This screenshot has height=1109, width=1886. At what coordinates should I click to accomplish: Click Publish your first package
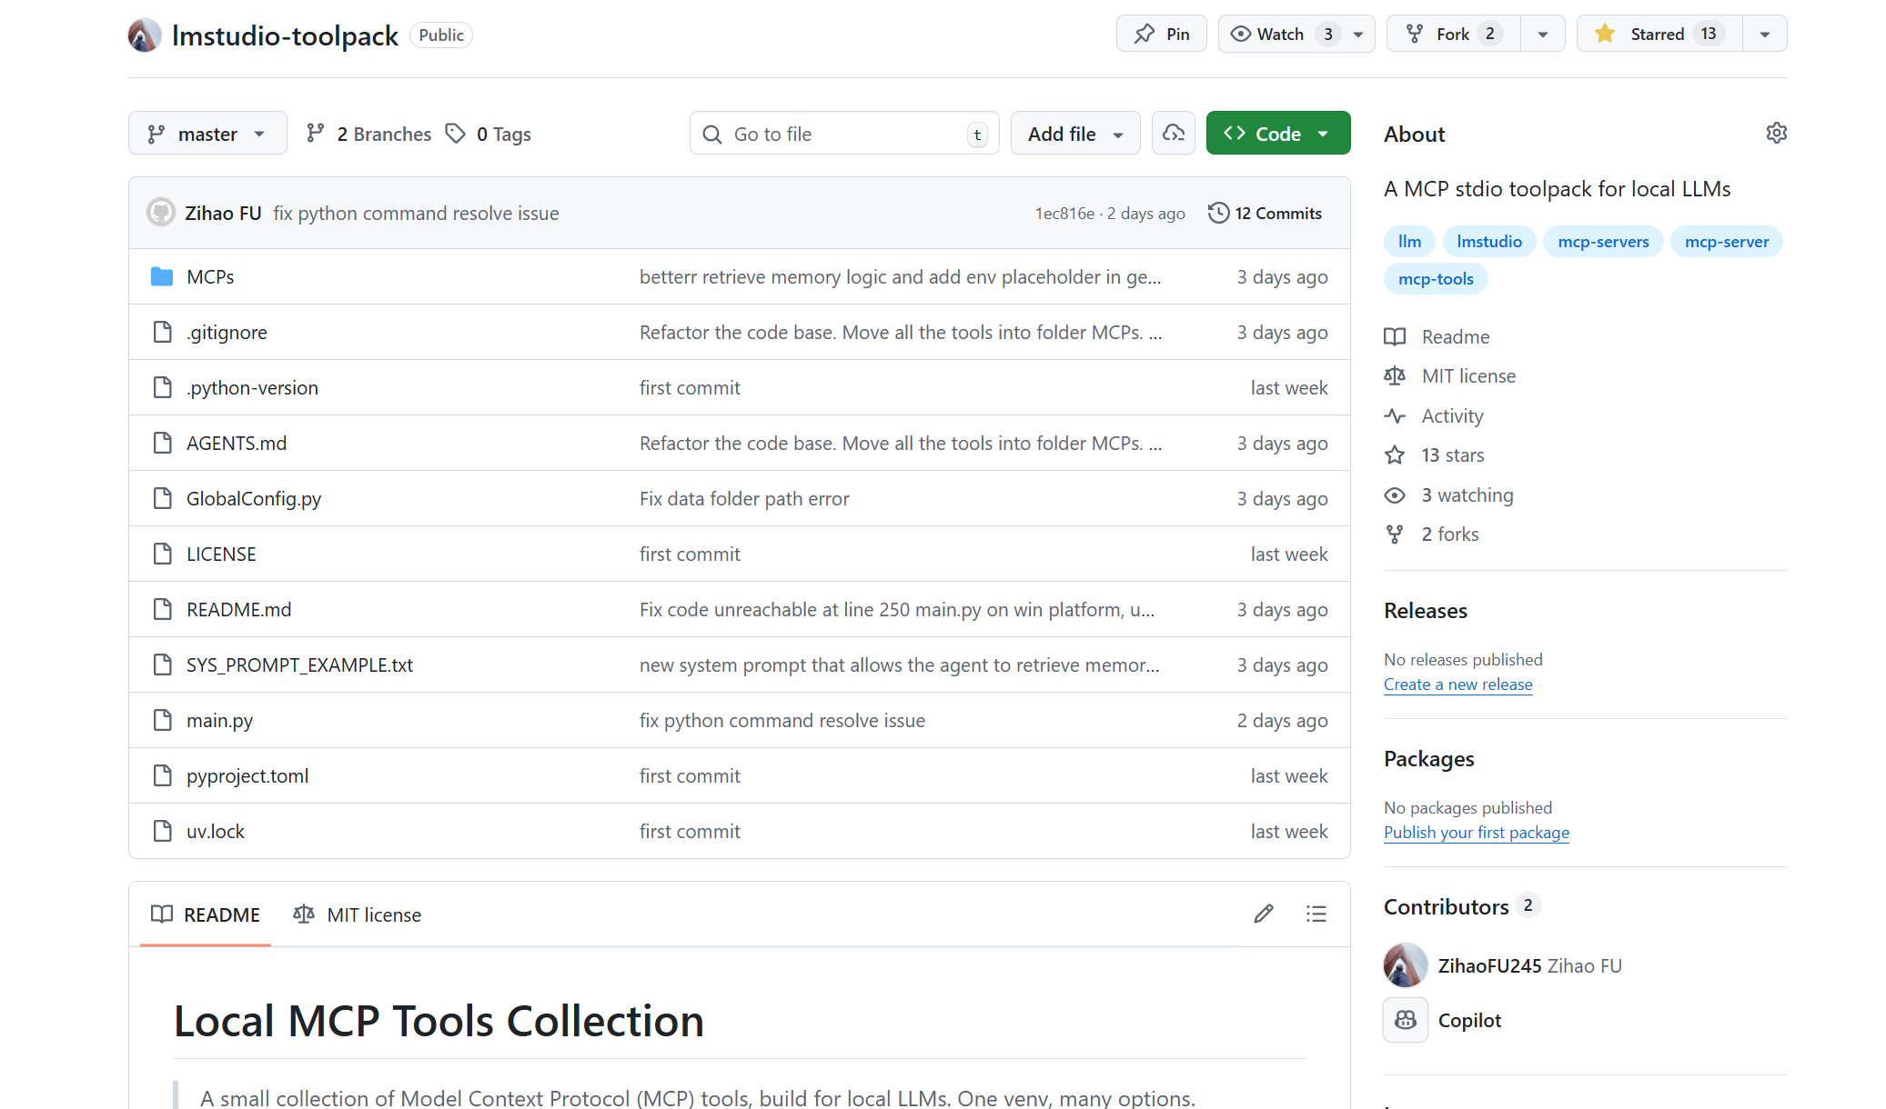(x=1477, y=832)
